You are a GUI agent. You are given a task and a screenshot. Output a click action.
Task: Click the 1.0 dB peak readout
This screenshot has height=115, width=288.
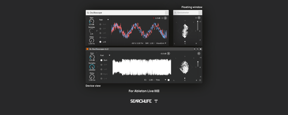coord(158,18)
